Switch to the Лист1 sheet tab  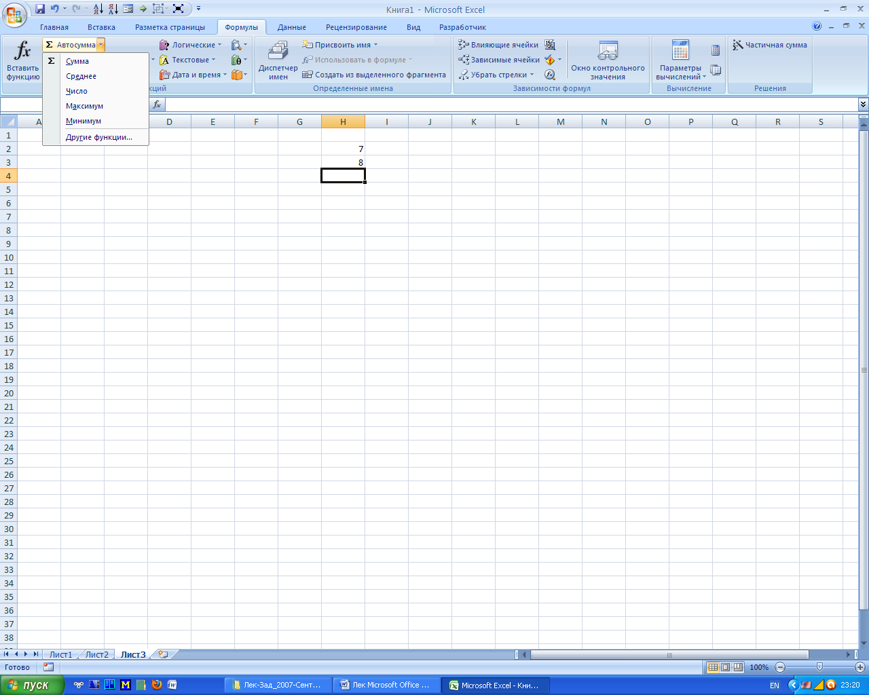click(60, 654)
